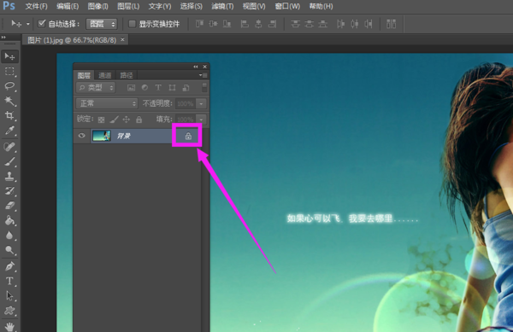Open 滤镜(T) menu

222,6
